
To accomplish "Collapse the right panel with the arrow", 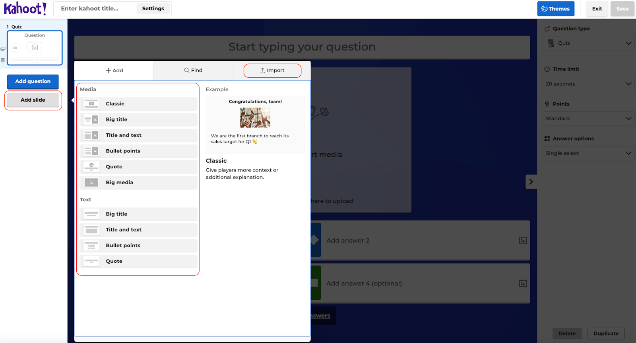I will pyautogui.click(x=531, y=182).
